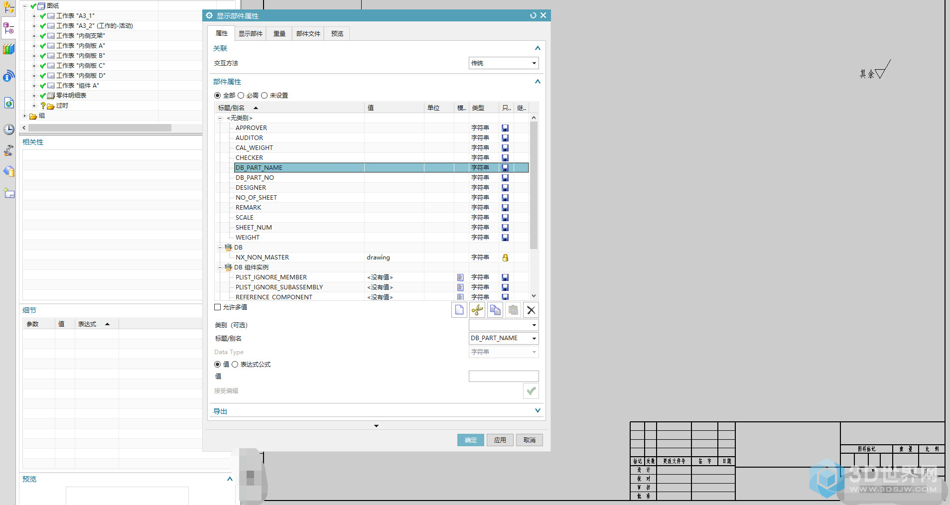The width and height of the screenshot is (950, 505).
Task: Click the save icon in APPROVER row
Action: (505, 128)
